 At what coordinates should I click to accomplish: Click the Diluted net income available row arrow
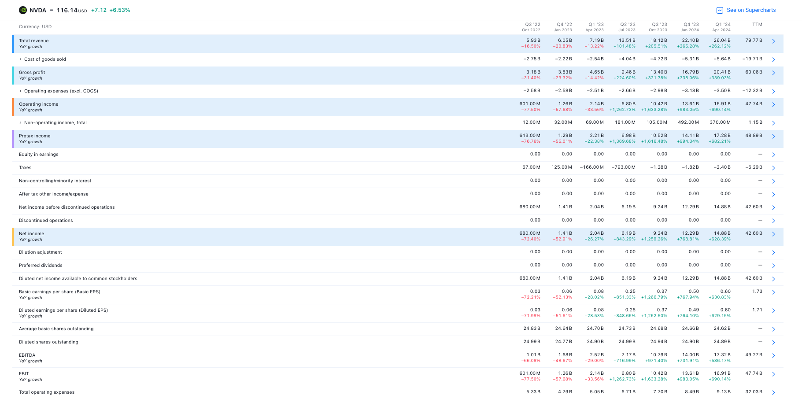click(x=773, y=279)
